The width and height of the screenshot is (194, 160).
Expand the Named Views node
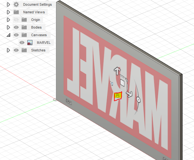point(8,12)
